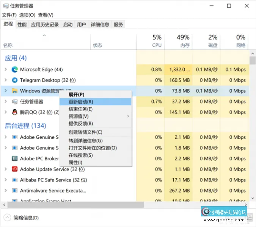Select 重新启动(R) in context menu
256x227 pixels.
tap(81, 102)
